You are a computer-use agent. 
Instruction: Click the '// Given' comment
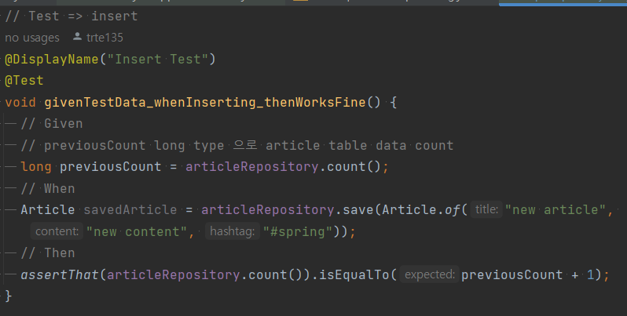pos(52,124)
